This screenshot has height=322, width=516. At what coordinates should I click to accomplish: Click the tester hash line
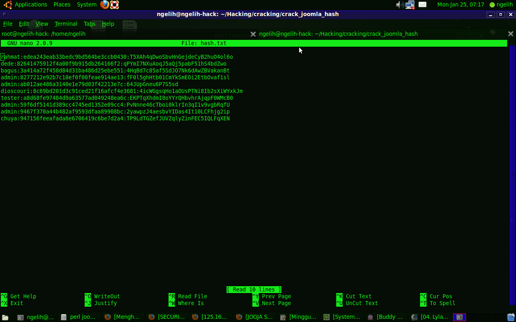coord(117,98)
